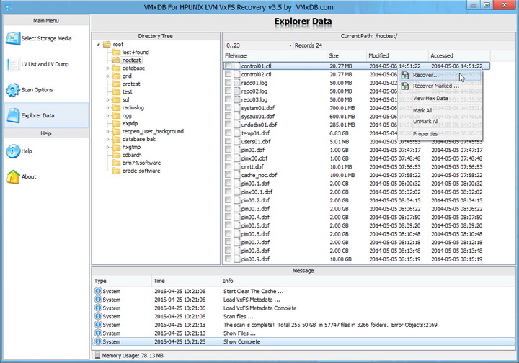
Task: Choose Recover Marked from context menu
Action: coord(435,86)
